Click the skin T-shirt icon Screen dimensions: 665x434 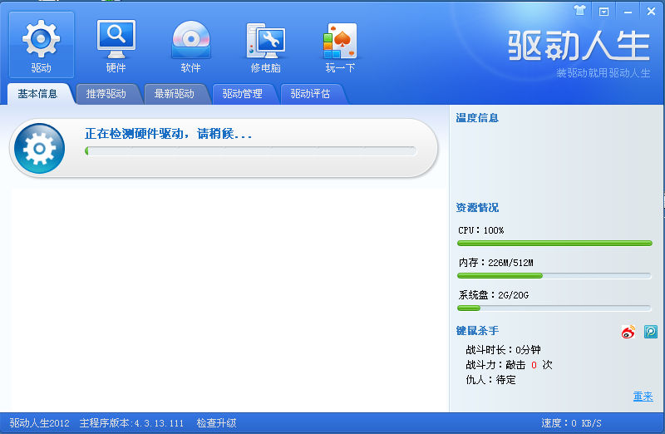pyautogui.click(x=579, y=11)
